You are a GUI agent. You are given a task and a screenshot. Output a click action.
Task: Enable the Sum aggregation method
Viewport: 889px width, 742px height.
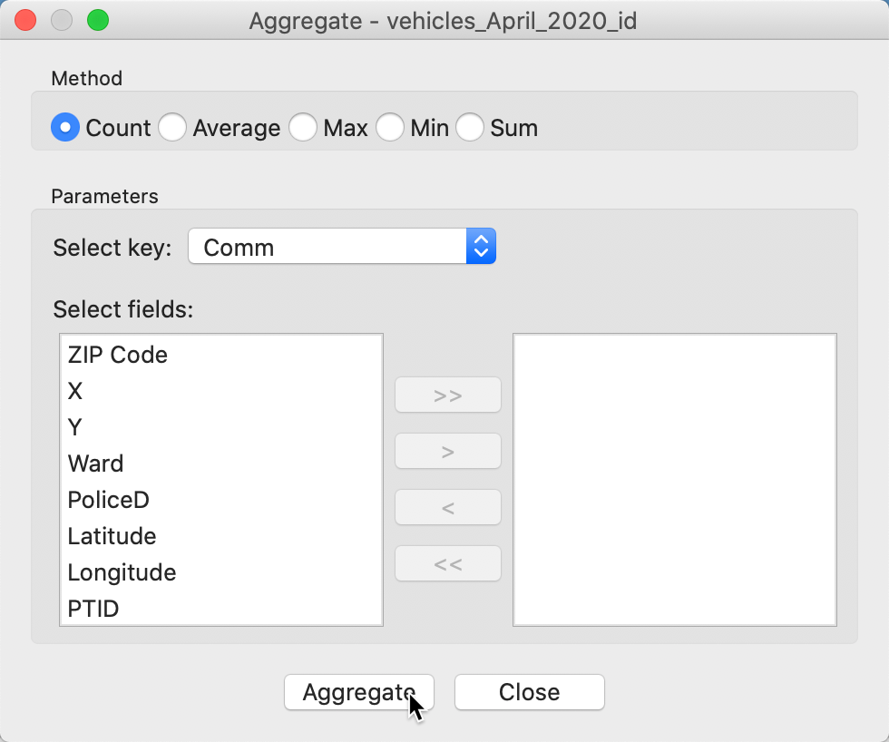[470, 127]
